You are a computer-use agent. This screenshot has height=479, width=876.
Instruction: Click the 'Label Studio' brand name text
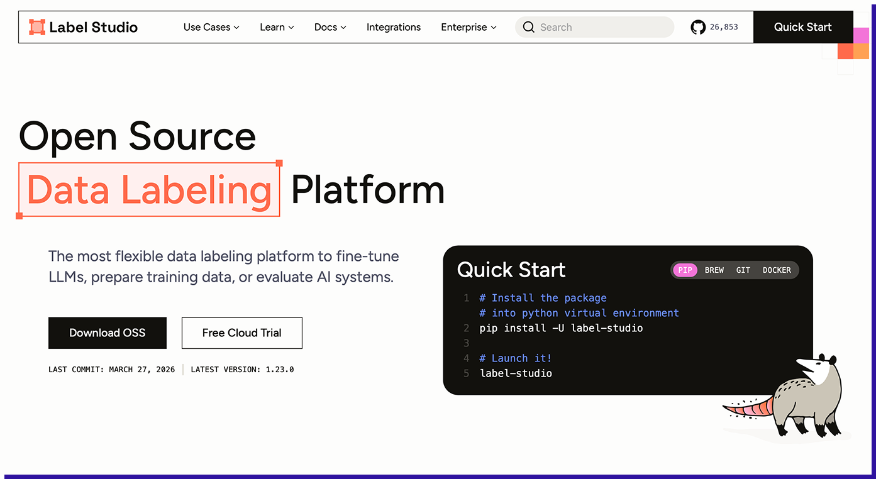coord(93,27)
